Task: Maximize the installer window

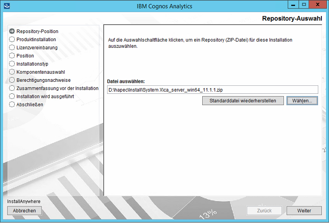Action: pos(304,4)
